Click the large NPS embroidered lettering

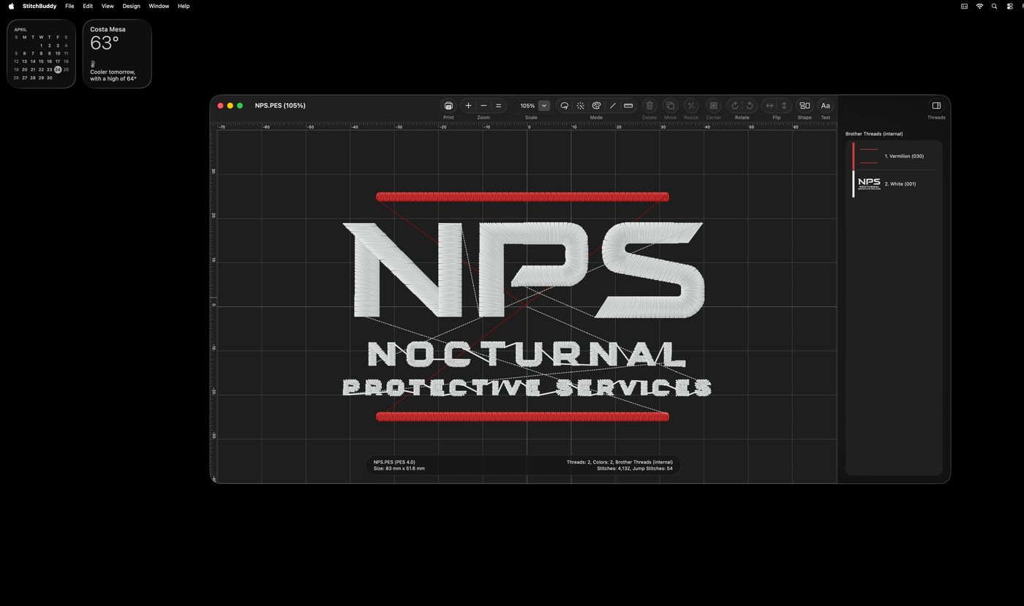click(x=524, y=270)
